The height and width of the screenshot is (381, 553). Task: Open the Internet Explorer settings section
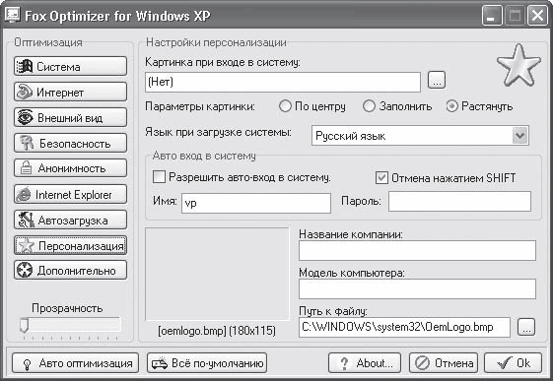pyautogui.click(x=70, y=194)
